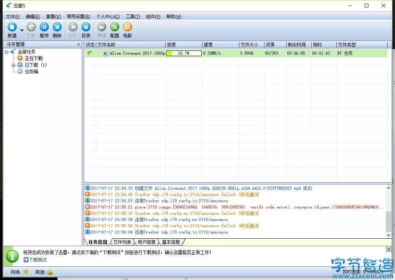Sort by 用时 column header
395x280 pixels.
click(x=324, y=45)
